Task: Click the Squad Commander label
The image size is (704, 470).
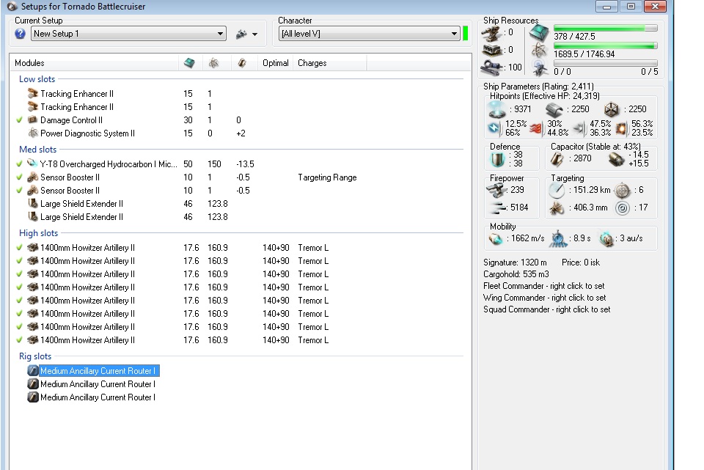Action: (x=546, y=309)
